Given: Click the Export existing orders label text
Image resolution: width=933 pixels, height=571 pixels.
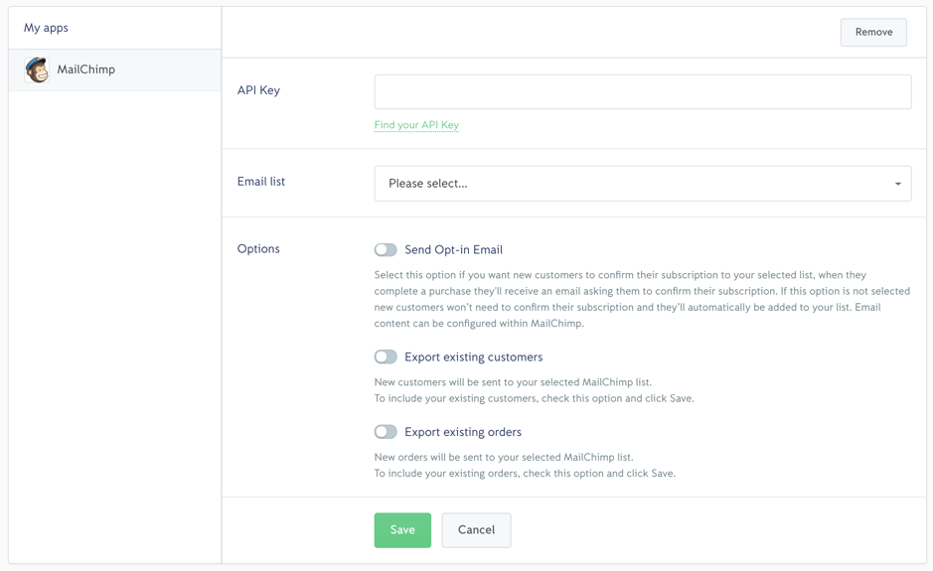Looking at the screenshot, I should (x=463, y=432).
